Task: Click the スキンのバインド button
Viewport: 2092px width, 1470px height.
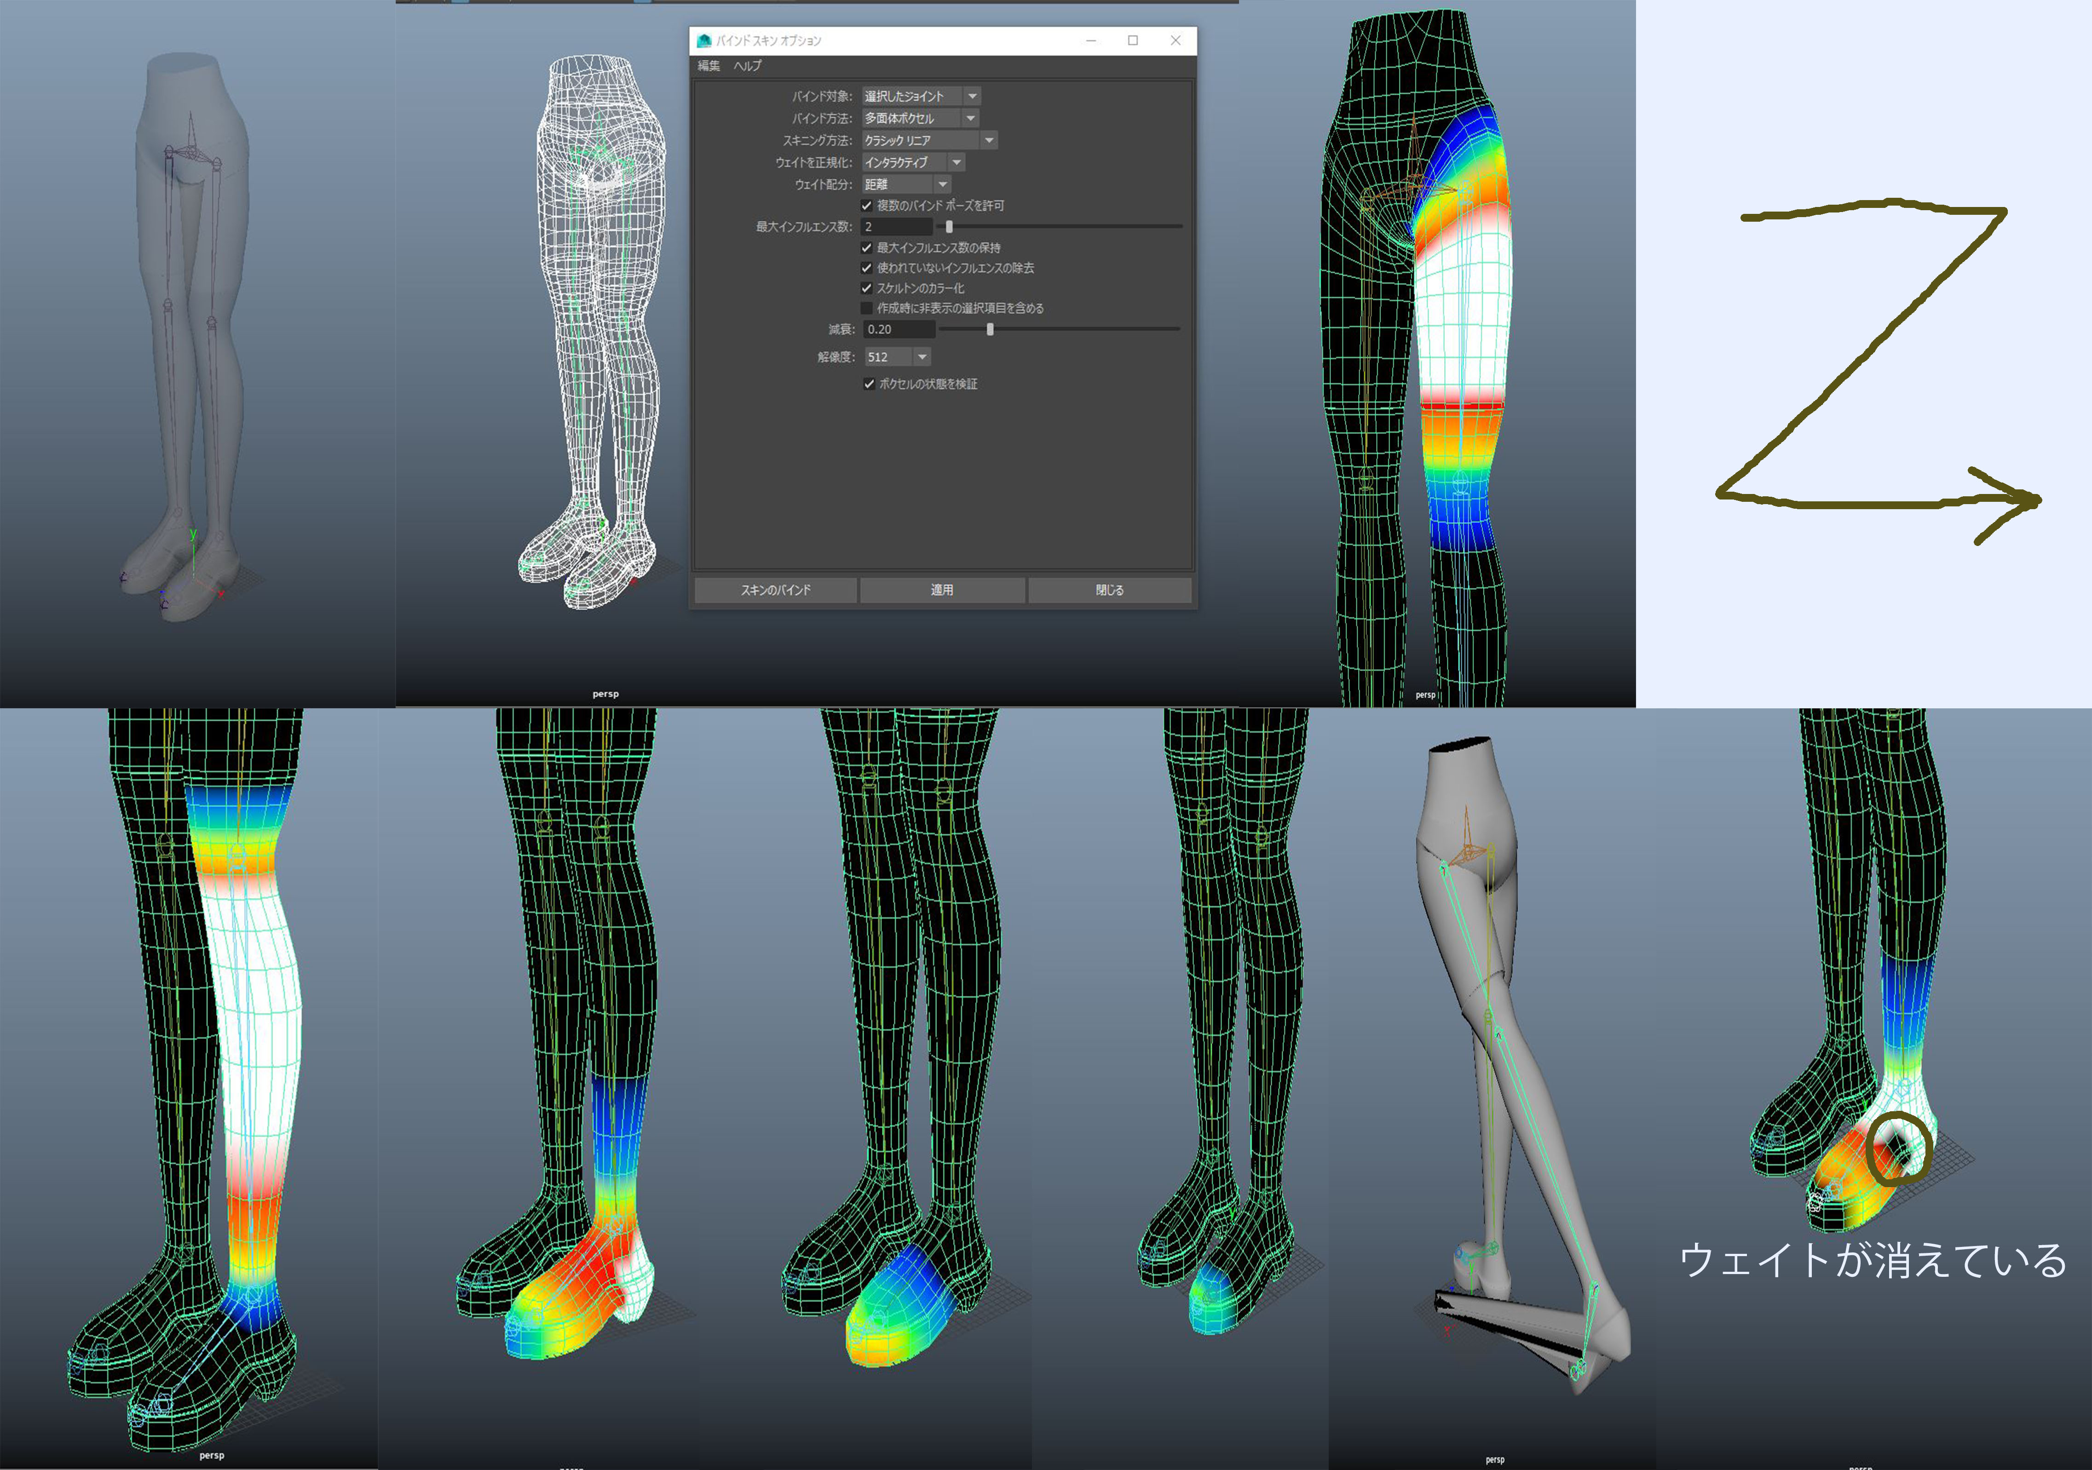Action: [775, 590]
